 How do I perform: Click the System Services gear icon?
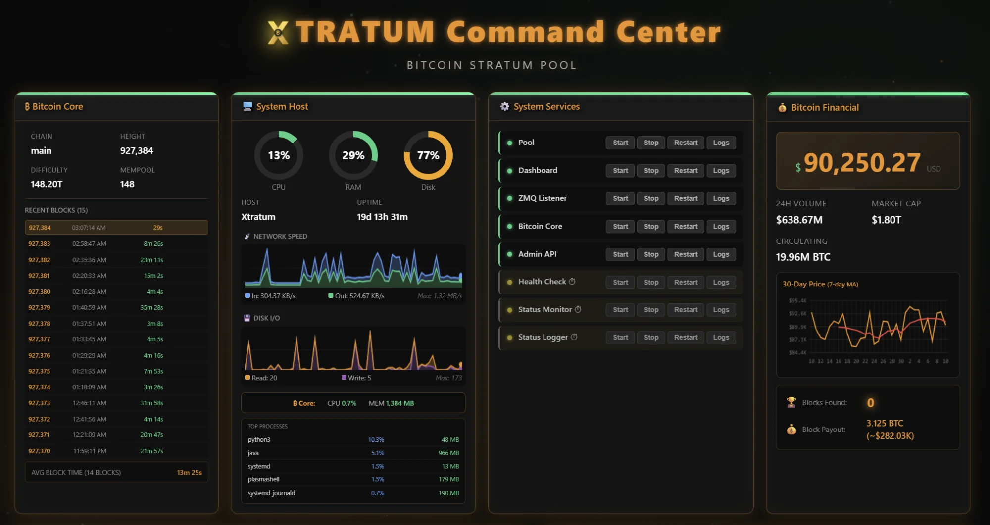pos(504,106)
